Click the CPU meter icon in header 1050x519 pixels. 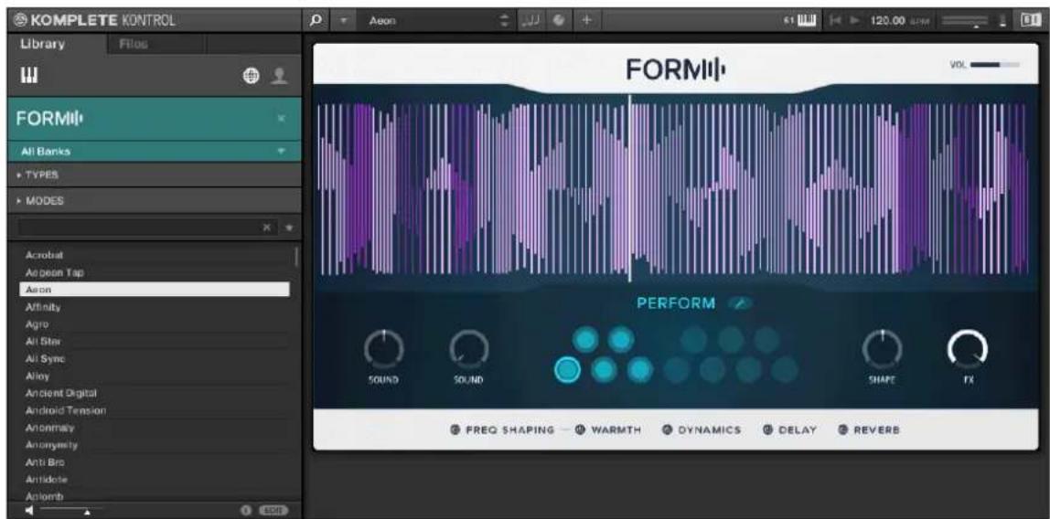tap(1003, 21)
